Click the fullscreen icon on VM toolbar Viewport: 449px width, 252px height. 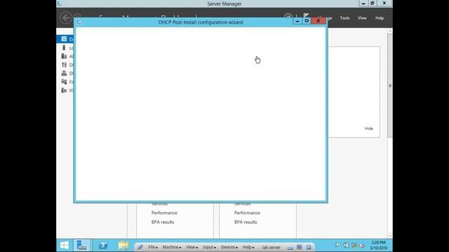pos(300,247)
